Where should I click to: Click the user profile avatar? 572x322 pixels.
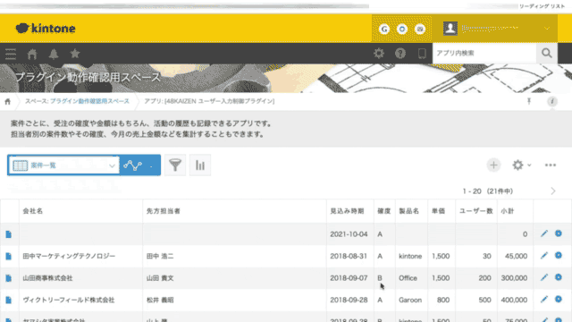tap(450, 28)
